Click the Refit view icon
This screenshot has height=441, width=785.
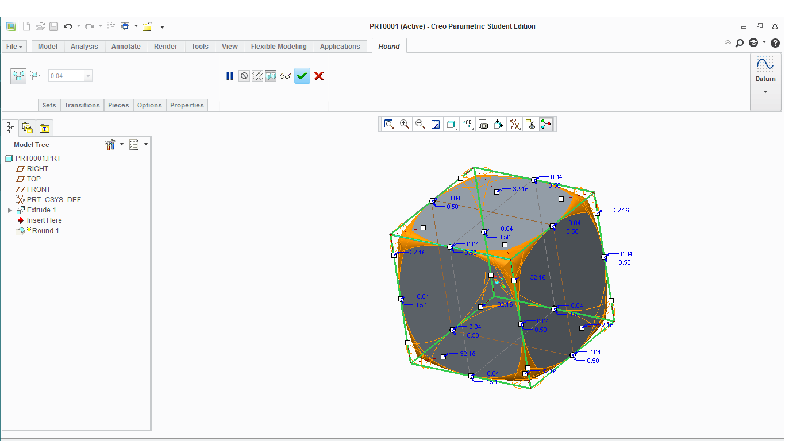coord(389,124)
